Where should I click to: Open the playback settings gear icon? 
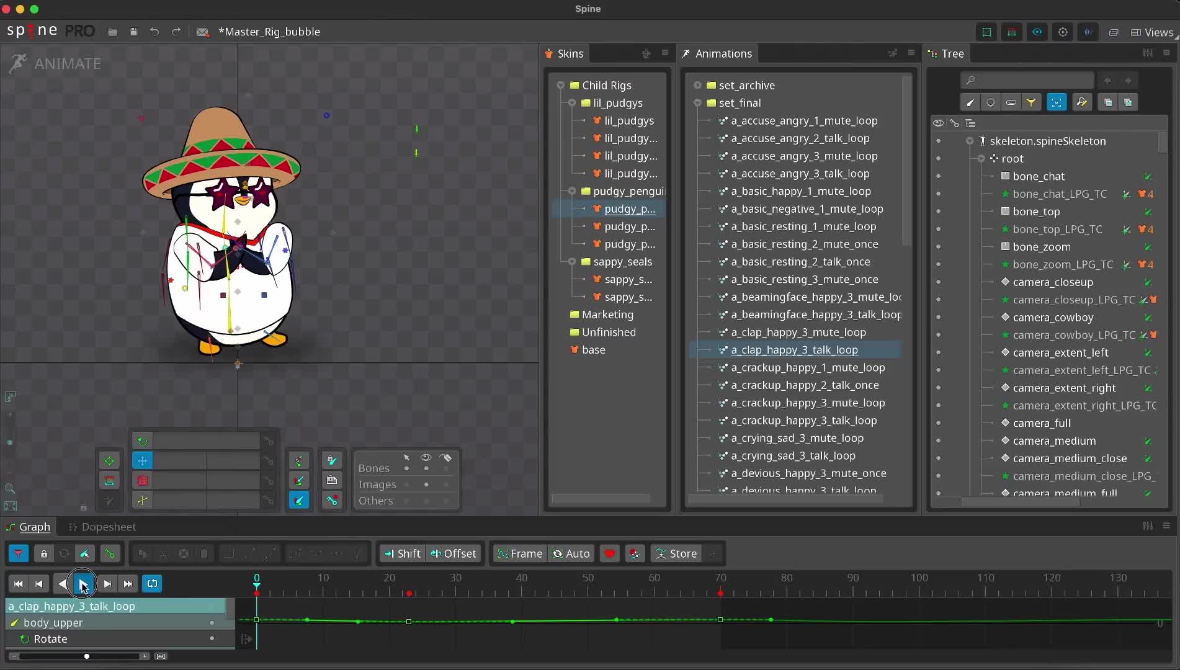(1063, 32)
